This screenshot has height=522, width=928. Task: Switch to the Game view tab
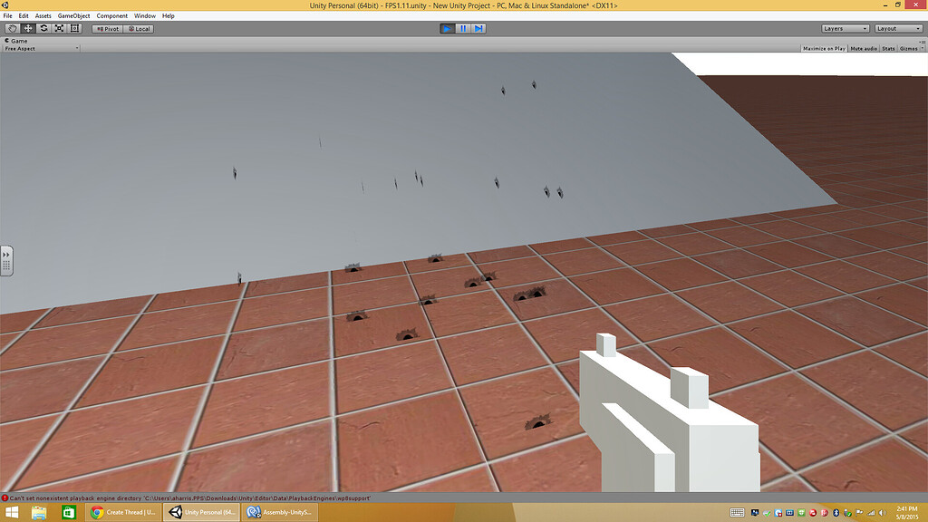click(x=18, y=40)
